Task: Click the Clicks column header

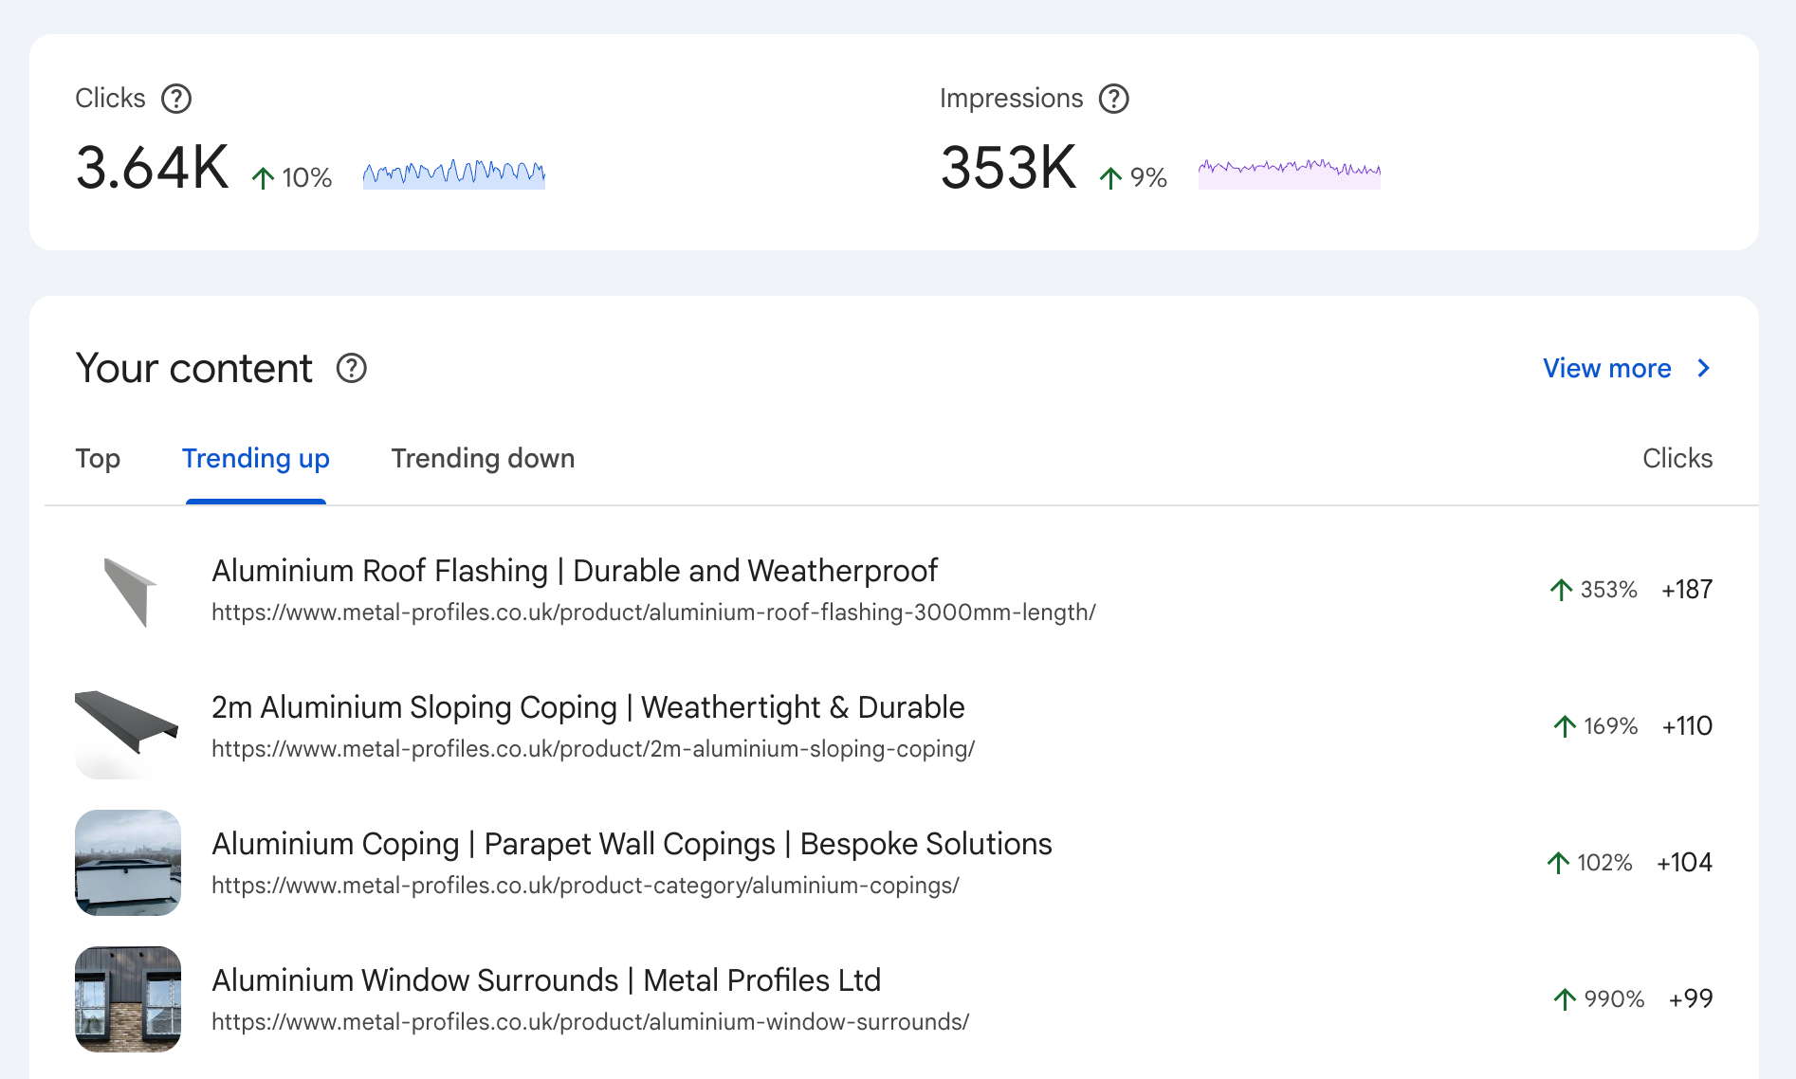Action: 1677,459
